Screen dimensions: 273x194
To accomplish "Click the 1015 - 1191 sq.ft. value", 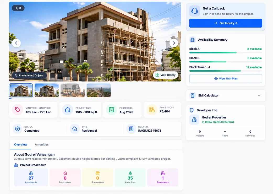I will (87, 112).
